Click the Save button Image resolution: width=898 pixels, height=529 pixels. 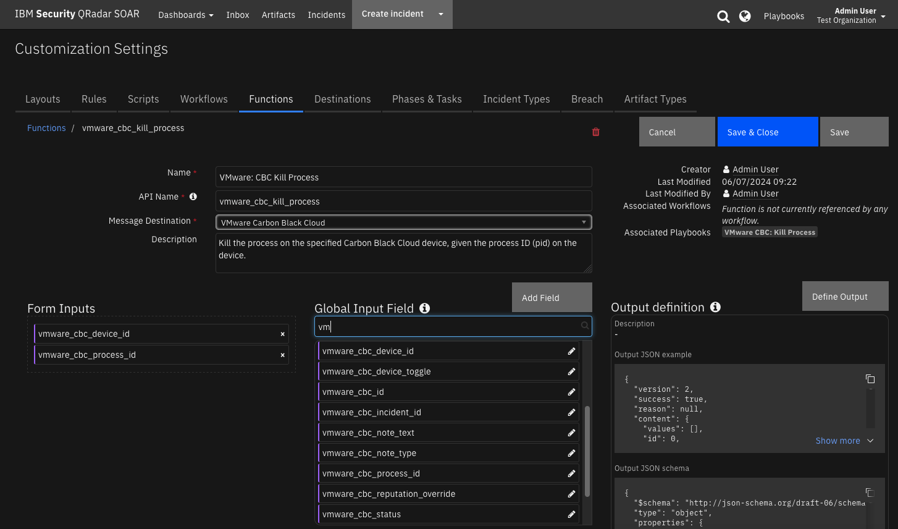(854, 132)
